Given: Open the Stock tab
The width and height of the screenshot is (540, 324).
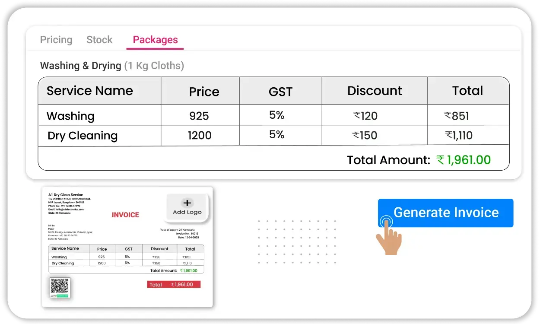Looking at the screenshot, I should [x=99, y=40].
